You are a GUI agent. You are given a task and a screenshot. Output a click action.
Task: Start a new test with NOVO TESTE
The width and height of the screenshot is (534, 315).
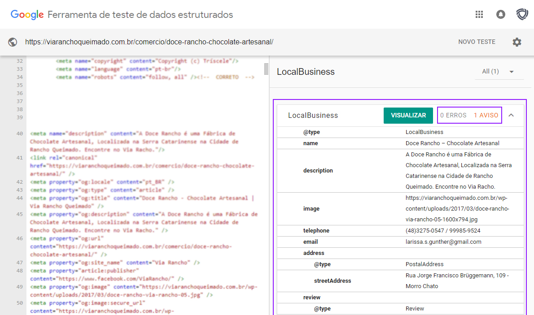click(477, 42)
